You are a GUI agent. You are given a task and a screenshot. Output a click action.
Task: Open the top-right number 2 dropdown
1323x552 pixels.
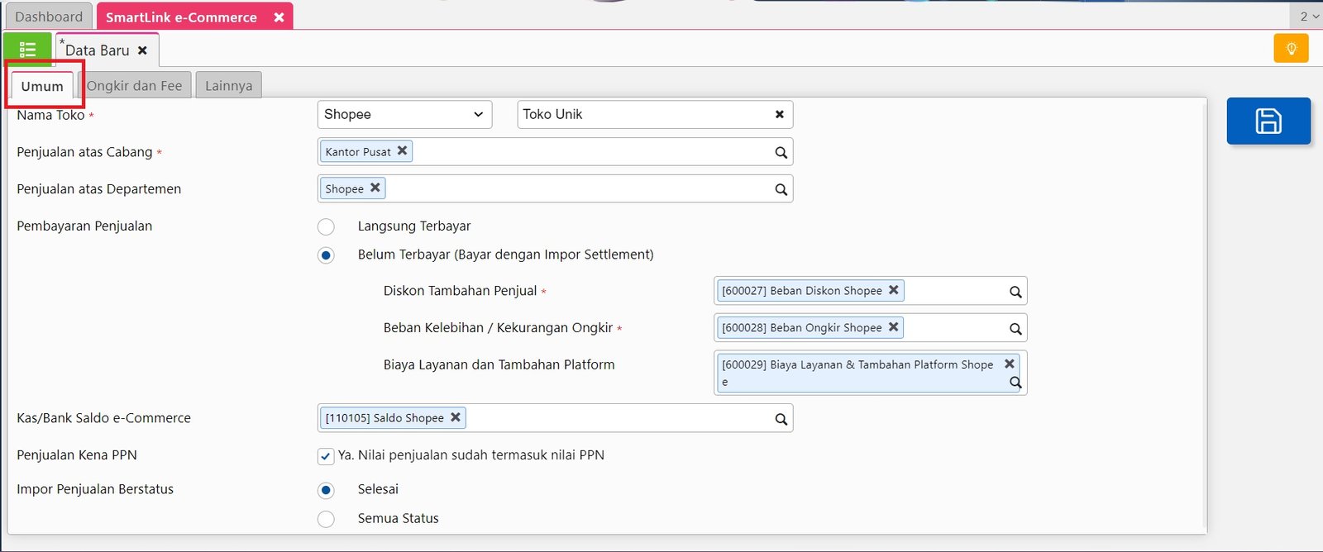[1308, 17]
